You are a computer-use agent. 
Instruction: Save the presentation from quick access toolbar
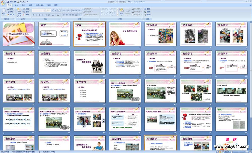click(8, 2)
